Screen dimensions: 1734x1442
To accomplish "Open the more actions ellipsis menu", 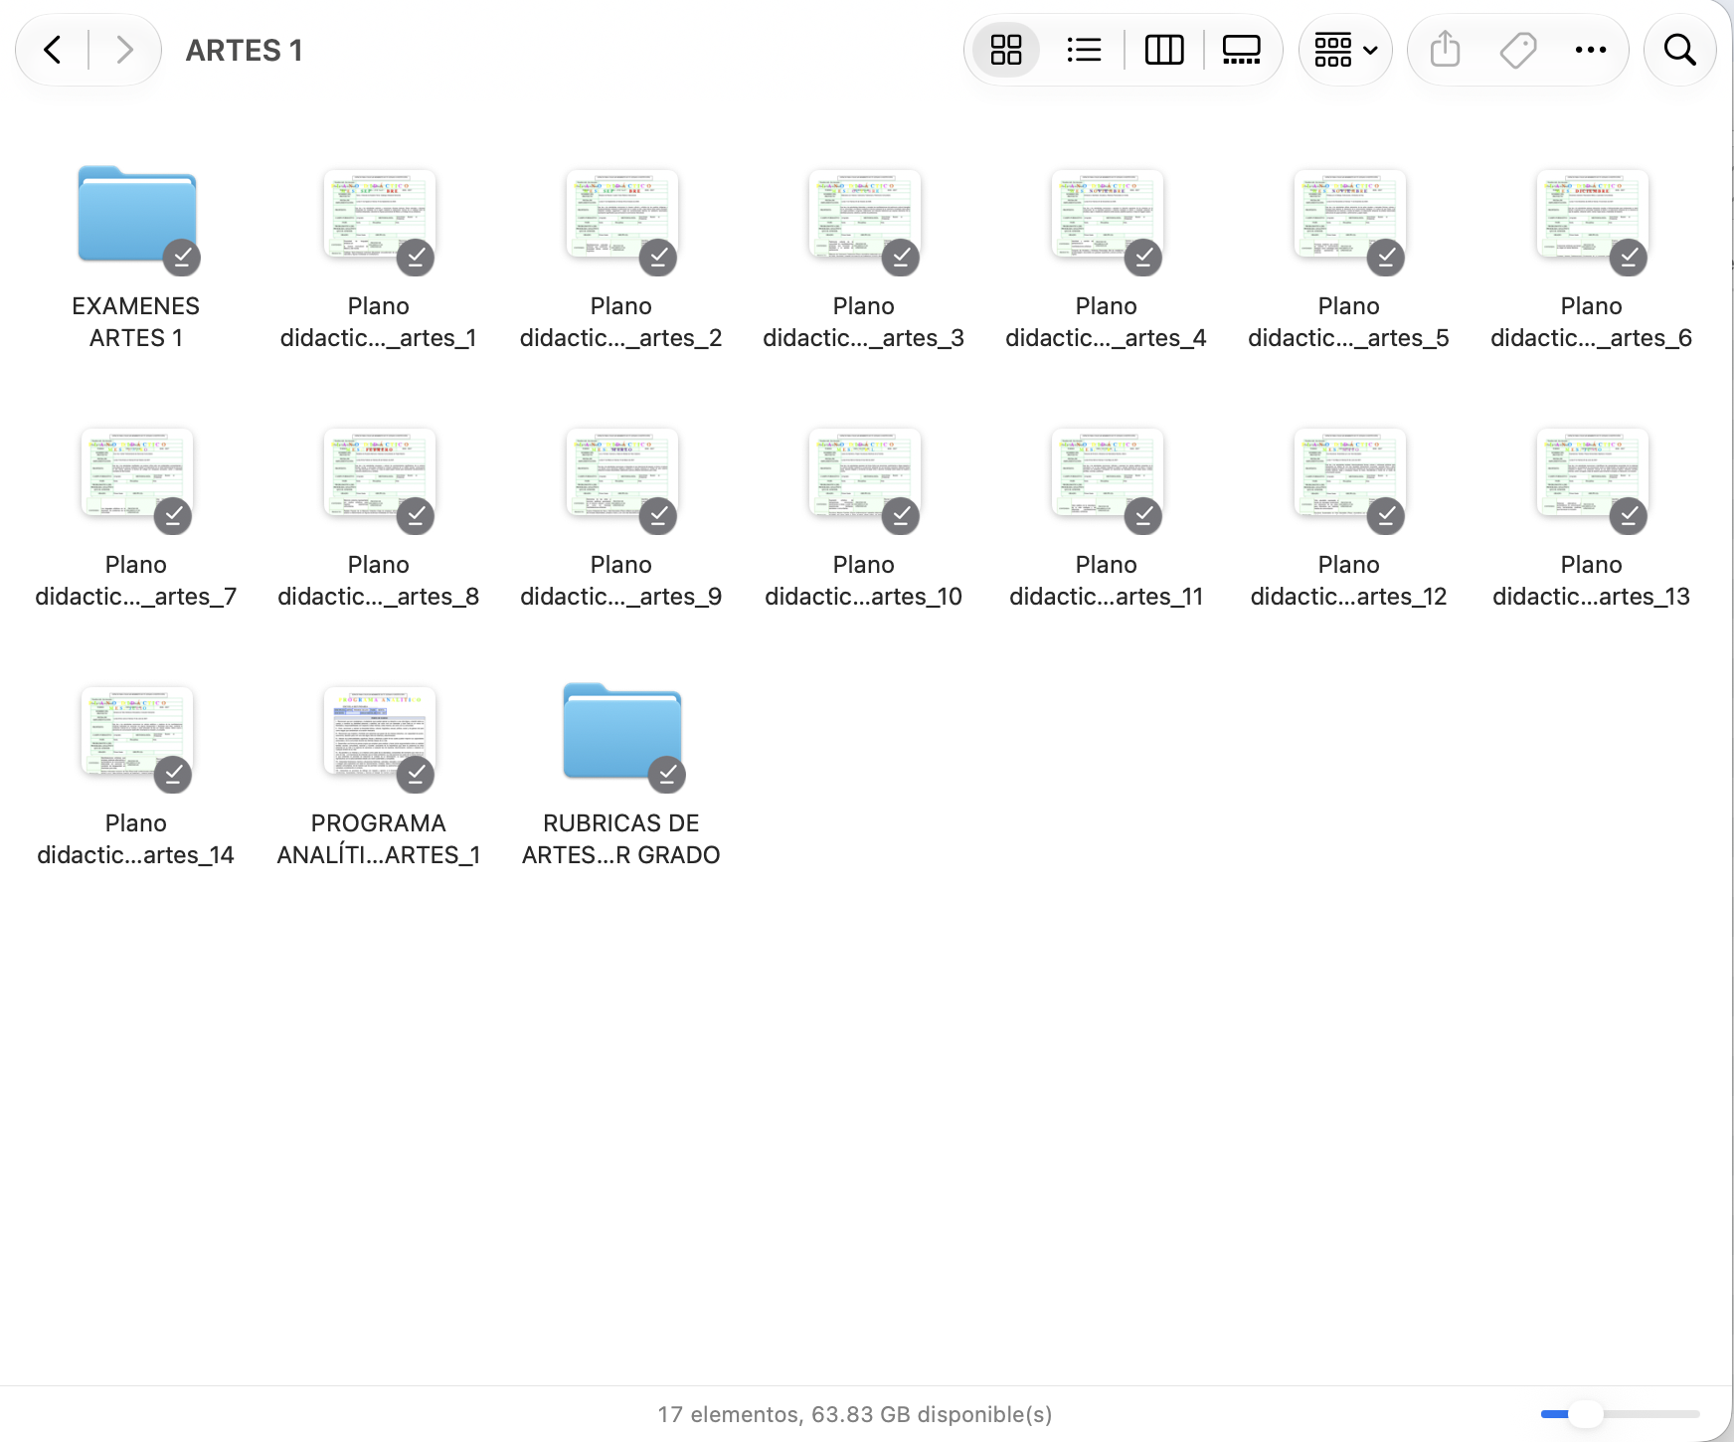I will [1591, 50].
